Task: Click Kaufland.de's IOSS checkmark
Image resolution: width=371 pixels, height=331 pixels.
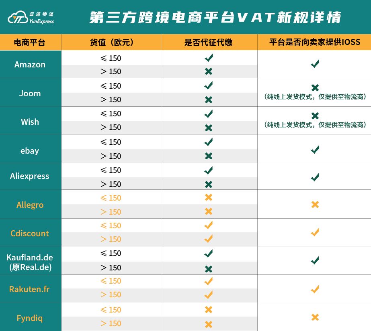Action: point(315,260)
